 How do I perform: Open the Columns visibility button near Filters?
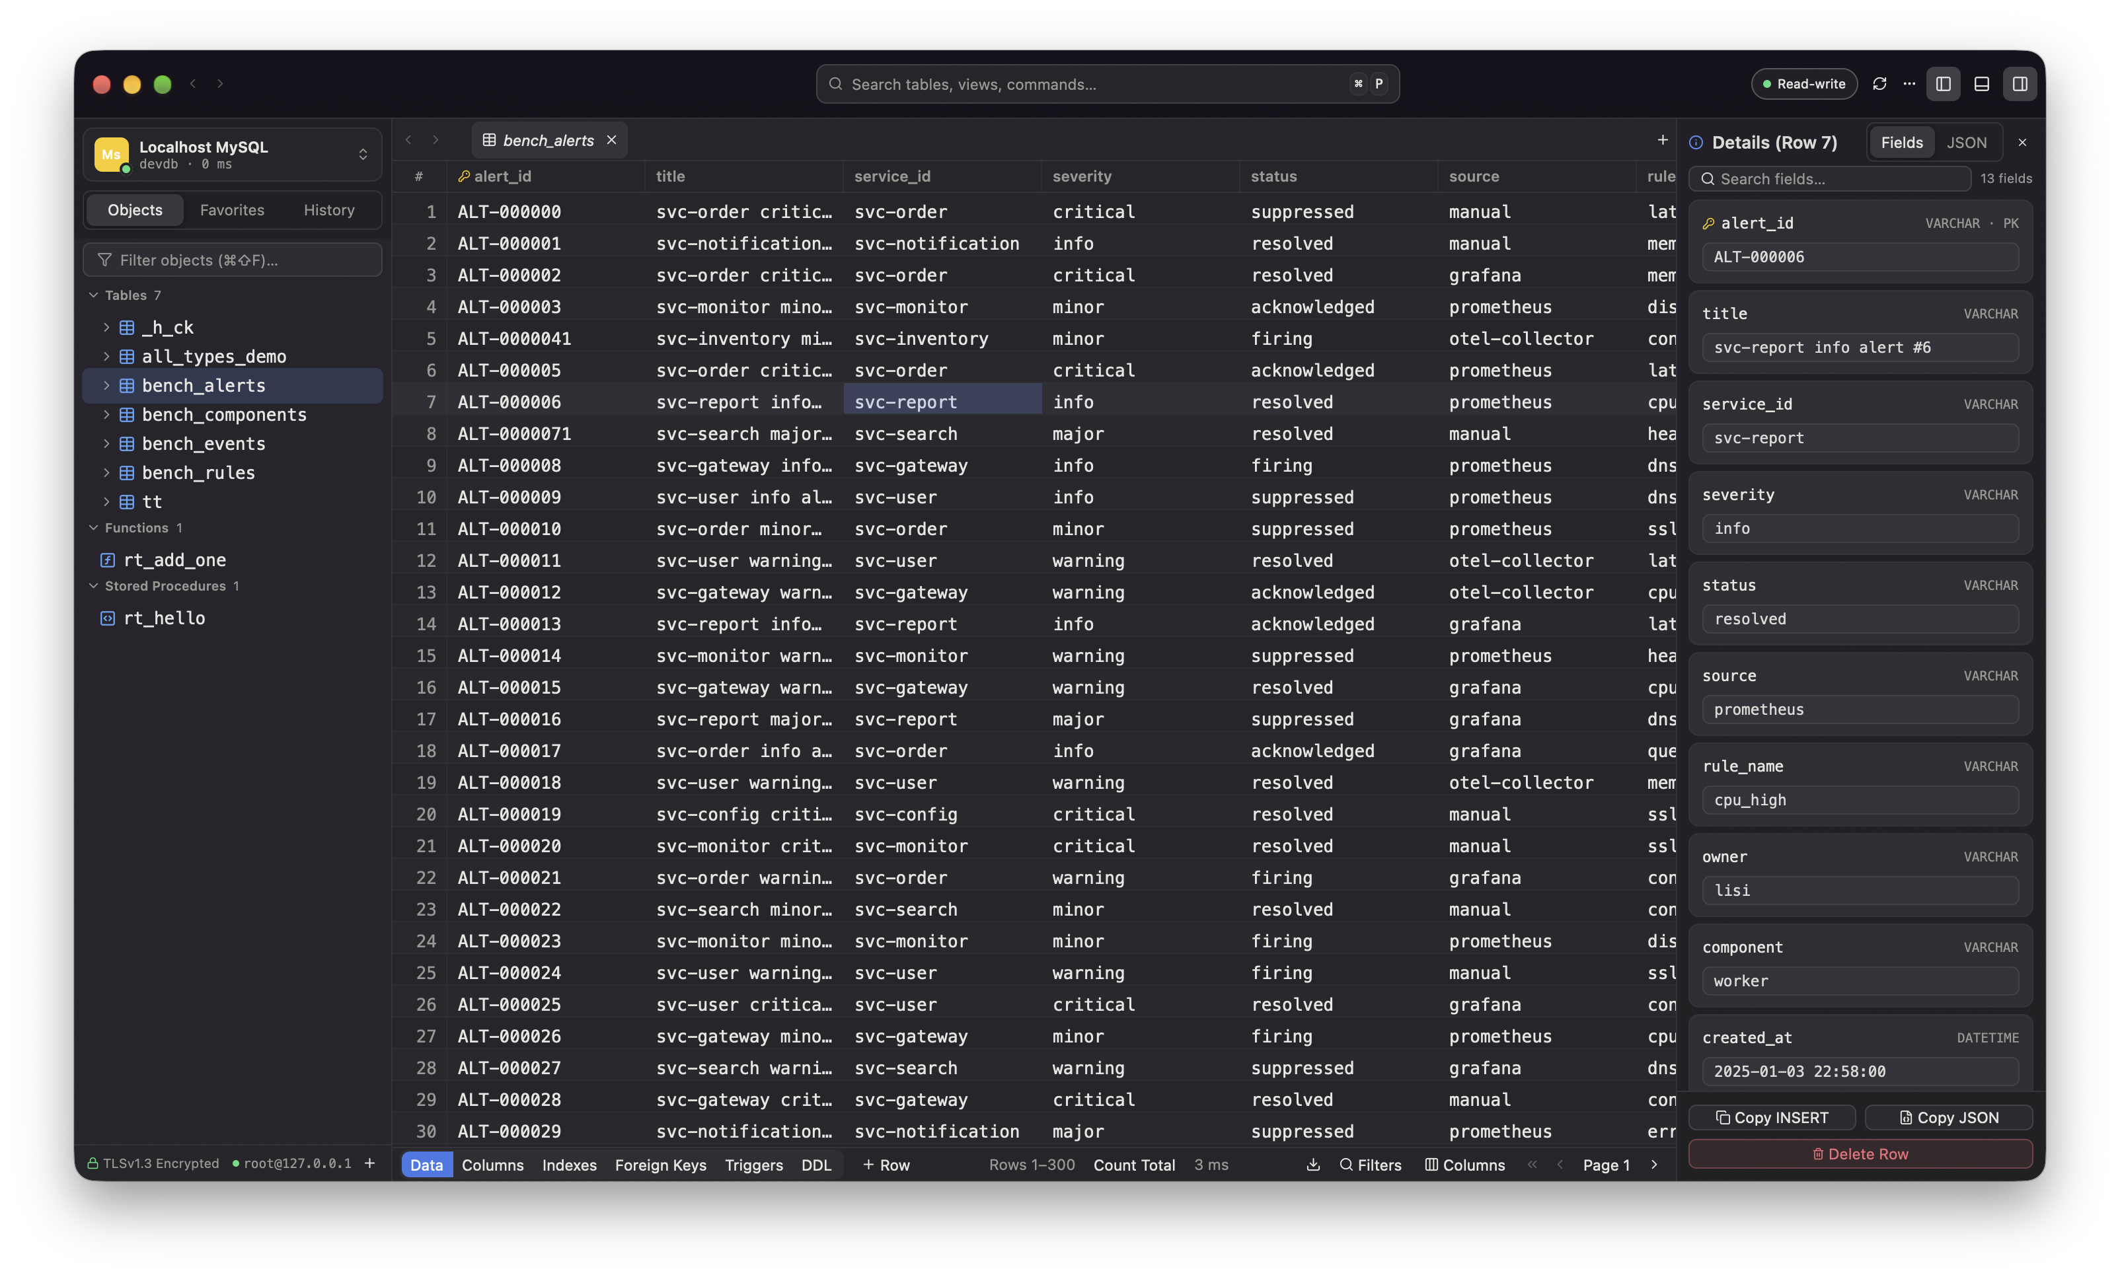point(1464,1165)
